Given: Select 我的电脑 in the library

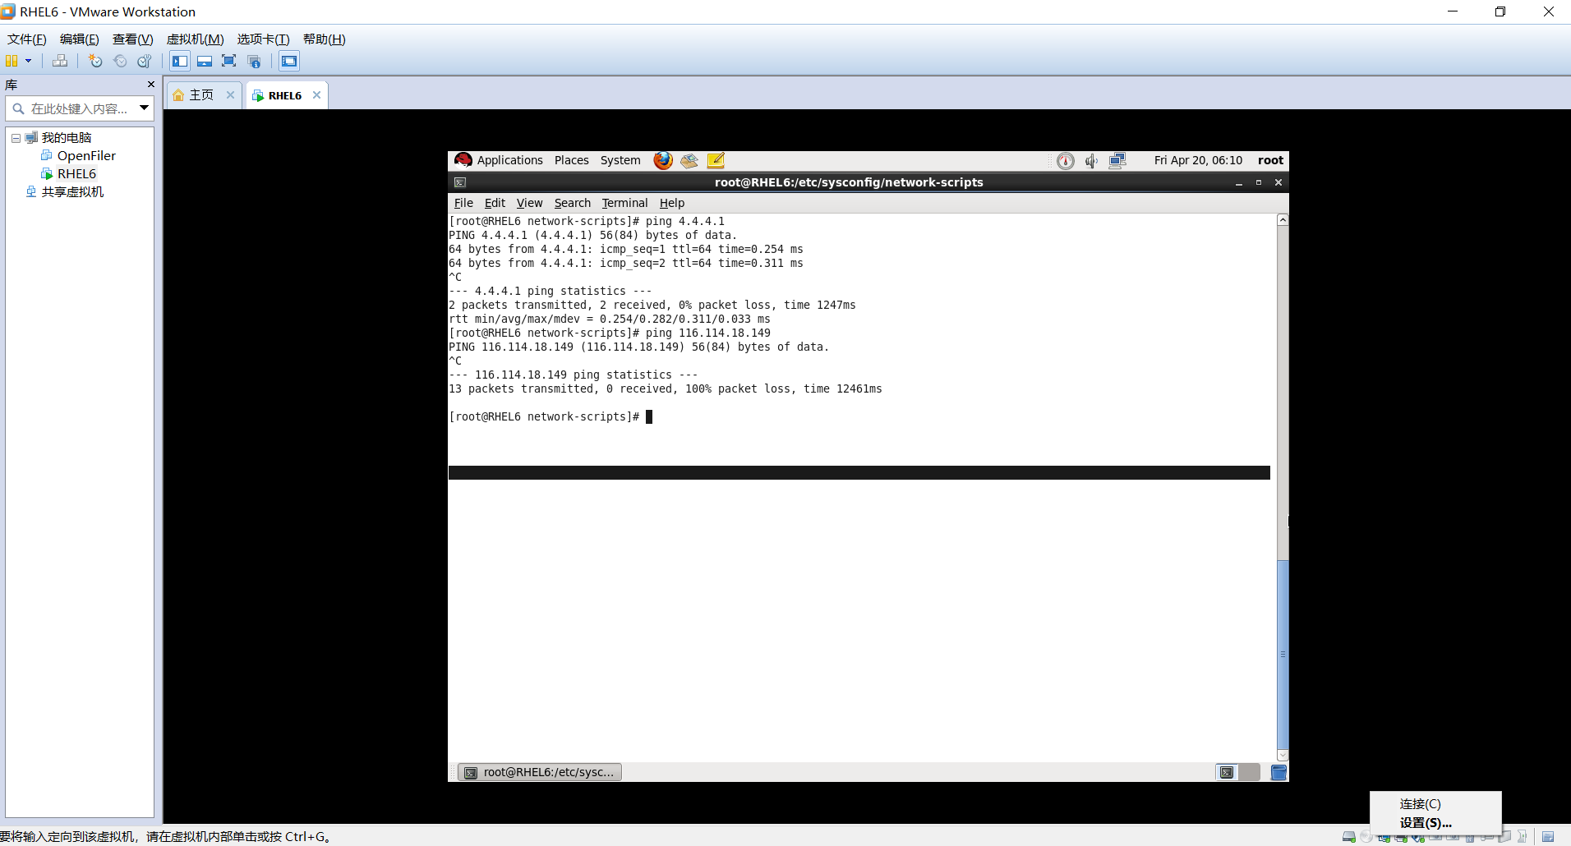Looking at the screenshot, I should 67,138.
